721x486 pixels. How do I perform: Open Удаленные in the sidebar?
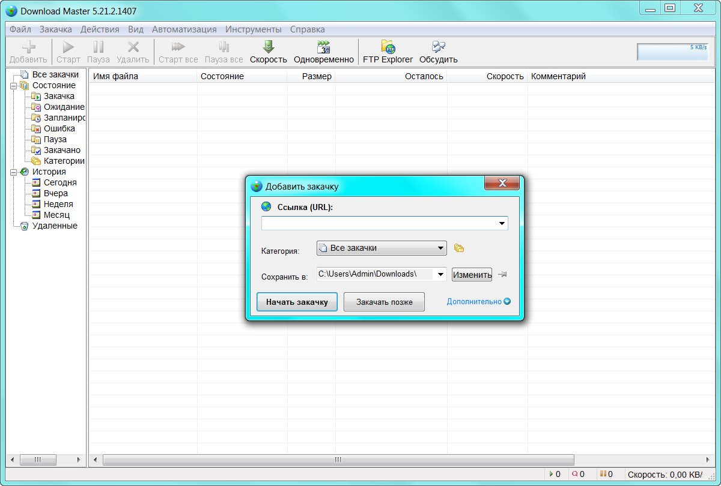[55, 226]
